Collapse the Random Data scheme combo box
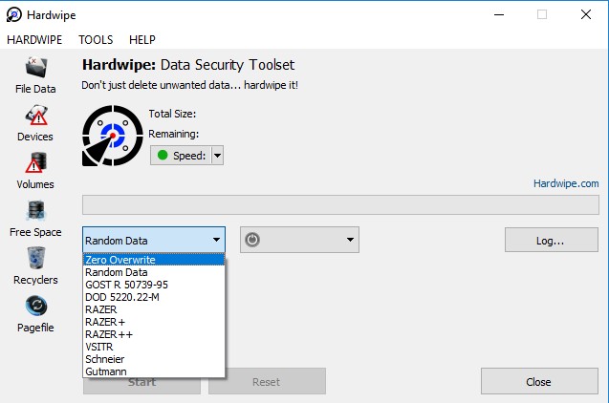 click(x=154, y=240)
